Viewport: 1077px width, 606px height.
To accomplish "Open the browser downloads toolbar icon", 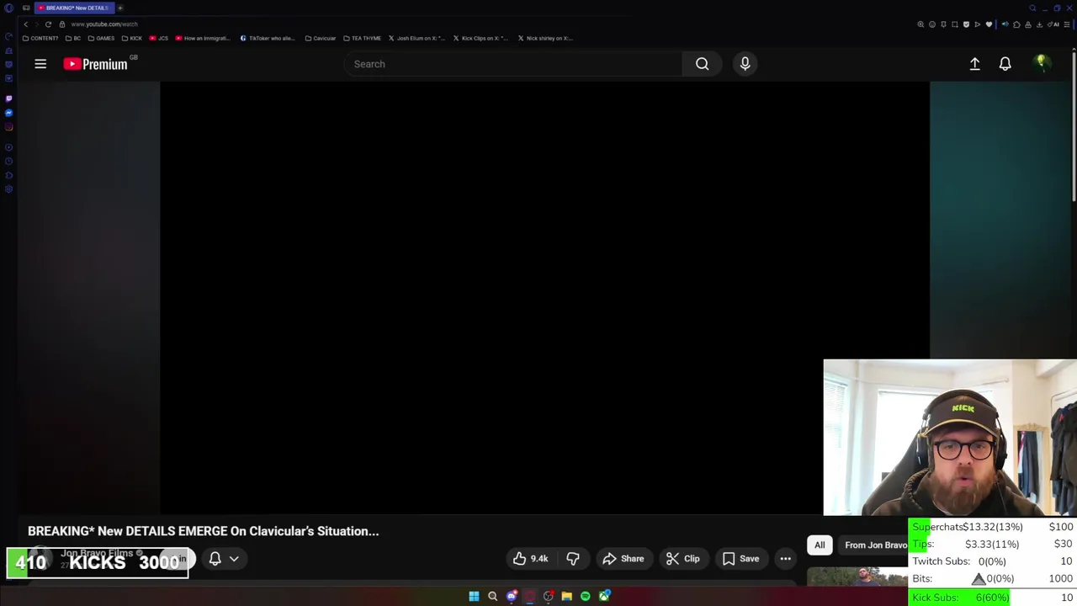I will point(1039,24).
